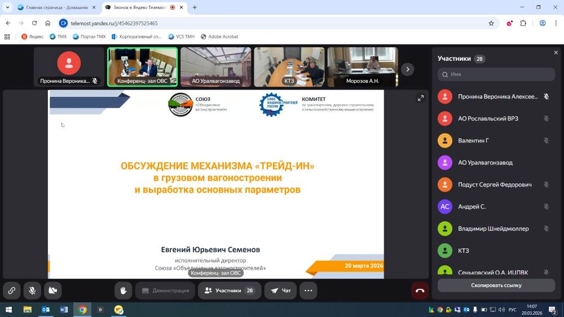Image resolution: width=564 pixels, height=317 pixels.
Task: Click the Скопировать ссылку button
Action: click(x=496, y=285)
